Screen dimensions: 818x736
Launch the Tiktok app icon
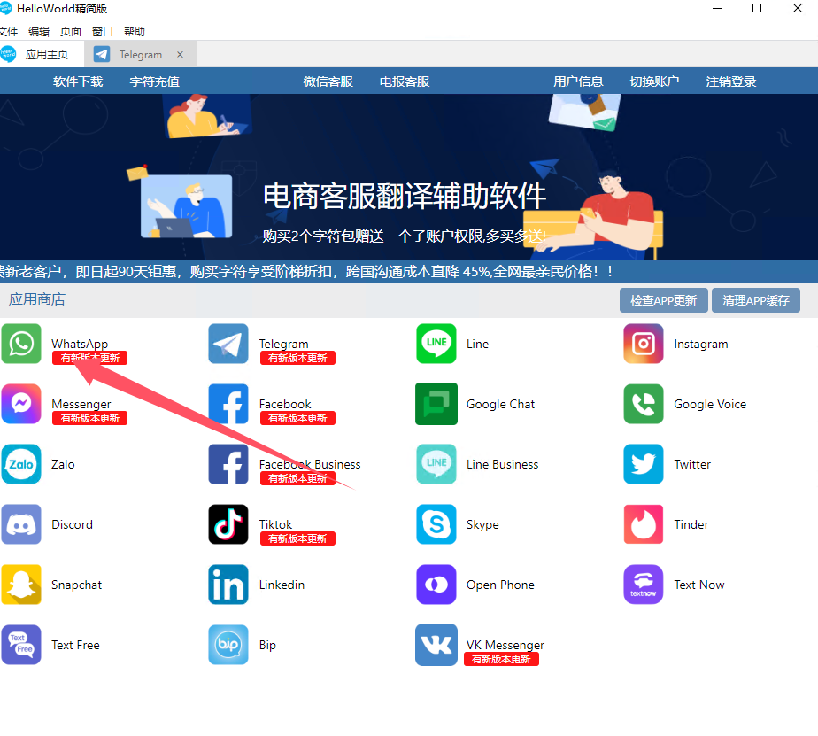click(x=228, y=524)
